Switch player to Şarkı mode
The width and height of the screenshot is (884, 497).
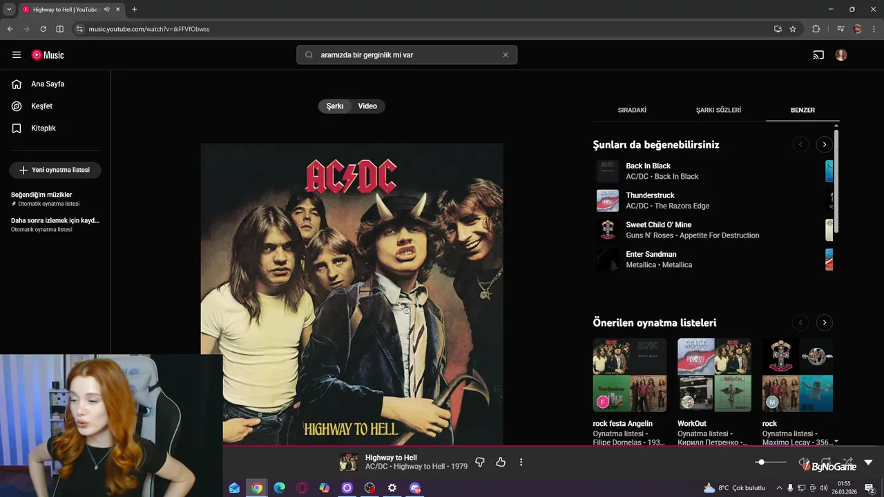335,106
